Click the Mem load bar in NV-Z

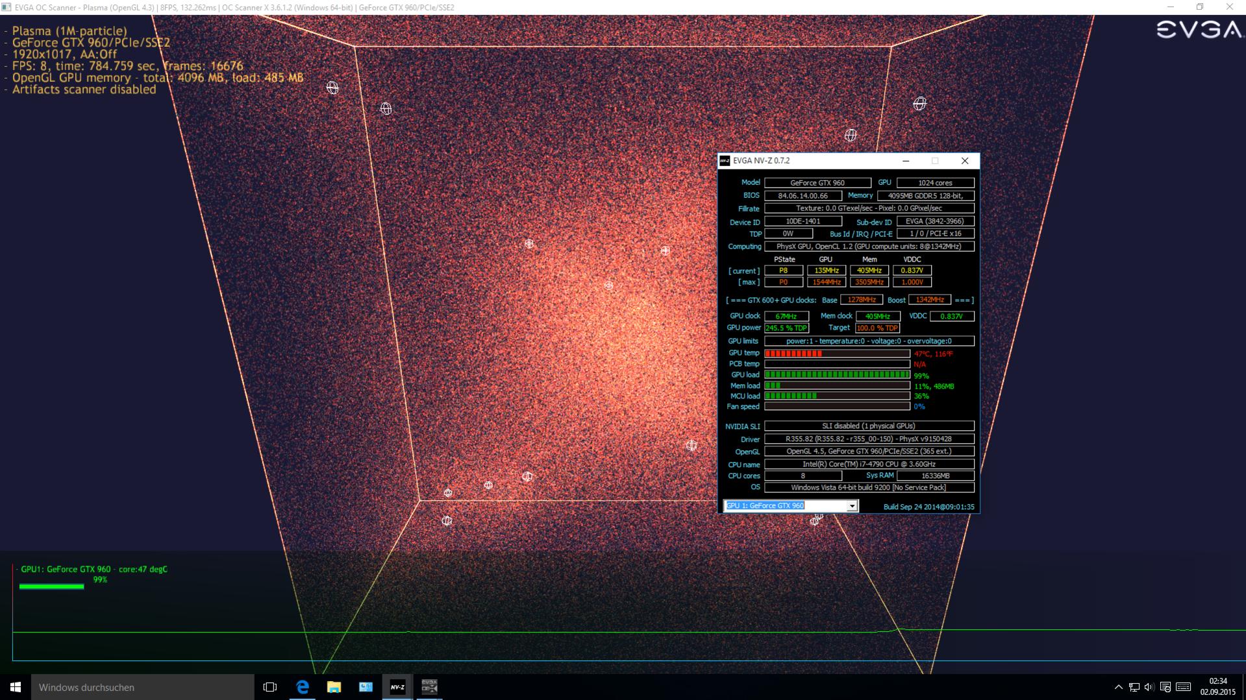point(837,385)
